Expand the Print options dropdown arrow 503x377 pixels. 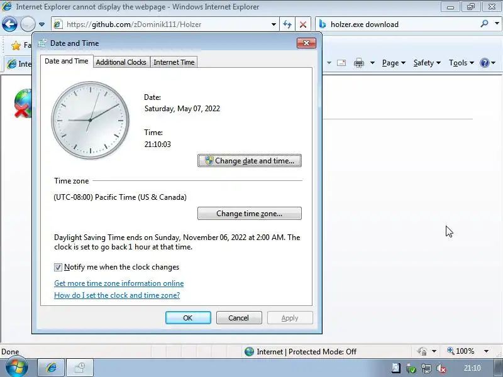pyautogui.click(x=372, y=63)
